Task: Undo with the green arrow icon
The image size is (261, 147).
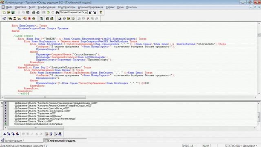Action: (x=48, y=12)
